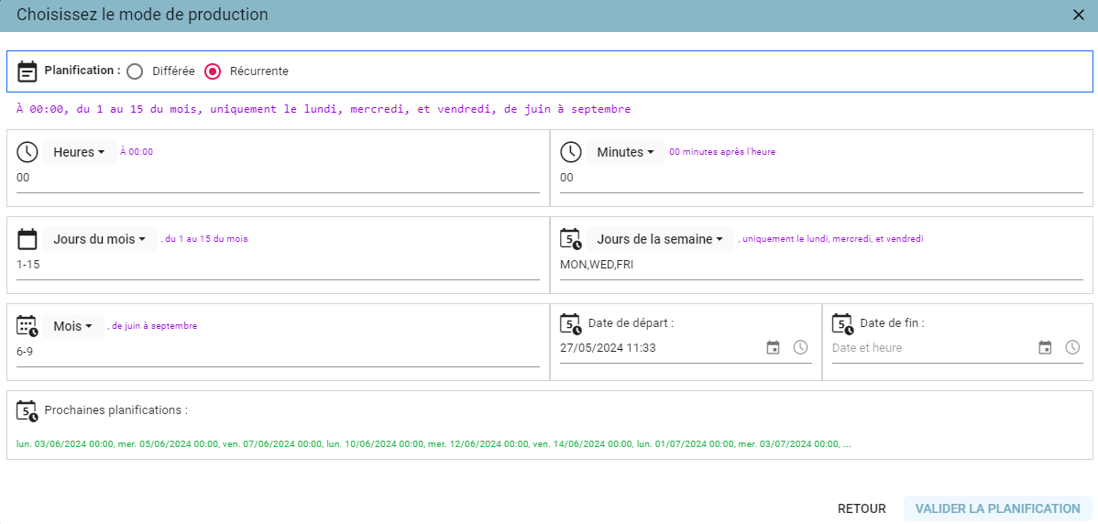Click the 'Prochaines planifications :' label
The image size is (1098, 524).
coord(116,410)
